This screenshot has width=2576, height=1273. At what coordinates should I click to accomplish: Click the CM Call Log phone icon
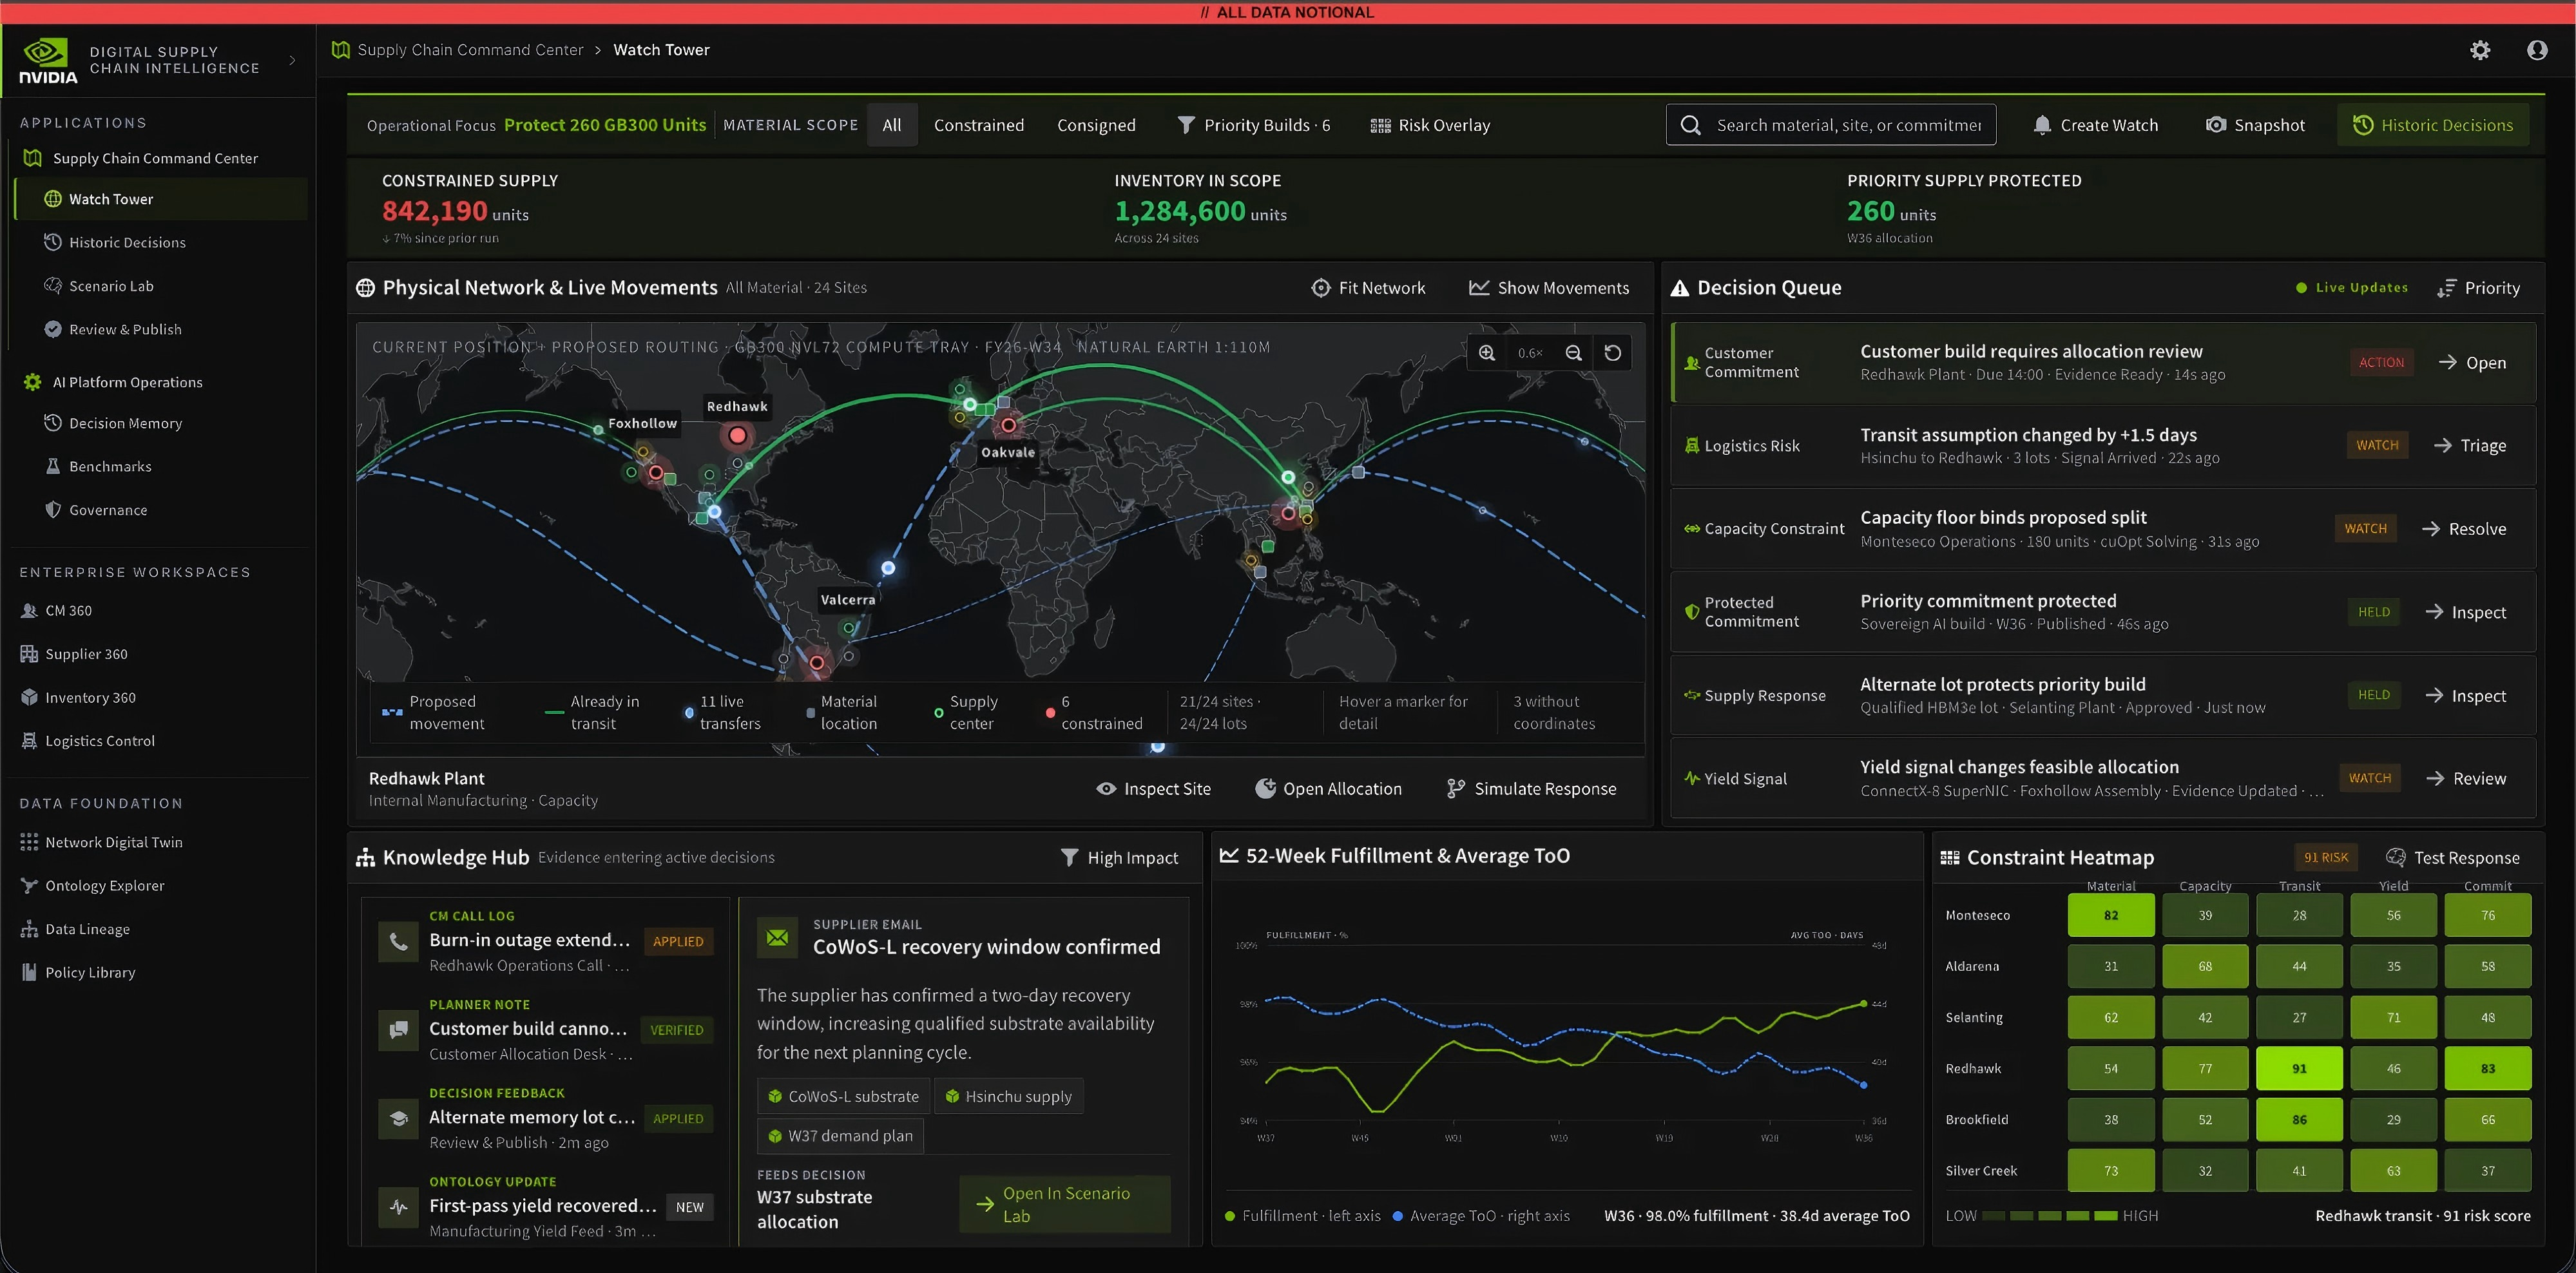398,941
